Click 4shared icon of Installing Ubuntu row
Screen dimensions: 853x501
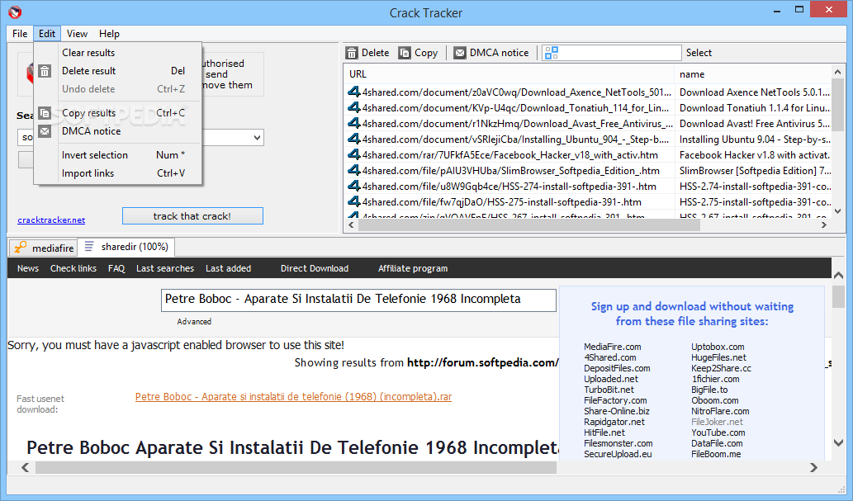(354, 139)
